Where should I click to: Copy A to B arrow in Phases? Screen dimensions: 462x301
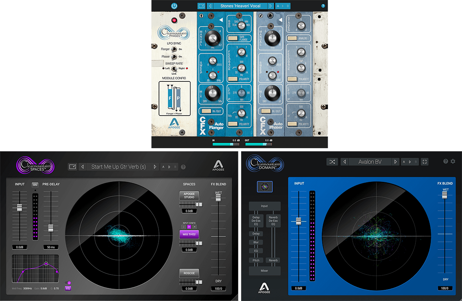(x=283, y=6)
